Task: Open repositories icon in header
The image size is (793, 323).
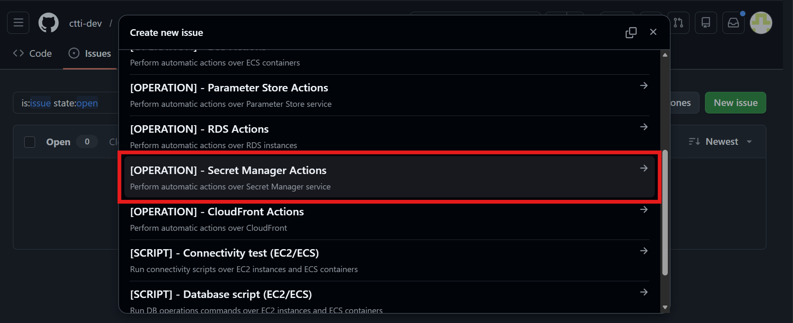Action: (706, 23)
